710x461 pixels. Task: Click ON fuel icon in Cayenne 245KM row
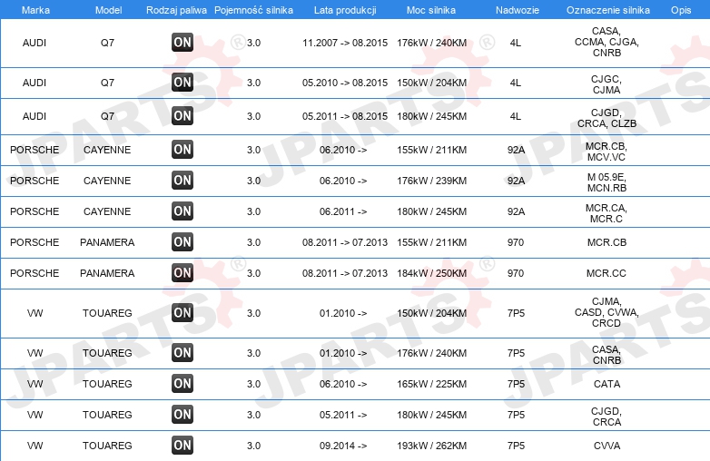pos(182,211)
